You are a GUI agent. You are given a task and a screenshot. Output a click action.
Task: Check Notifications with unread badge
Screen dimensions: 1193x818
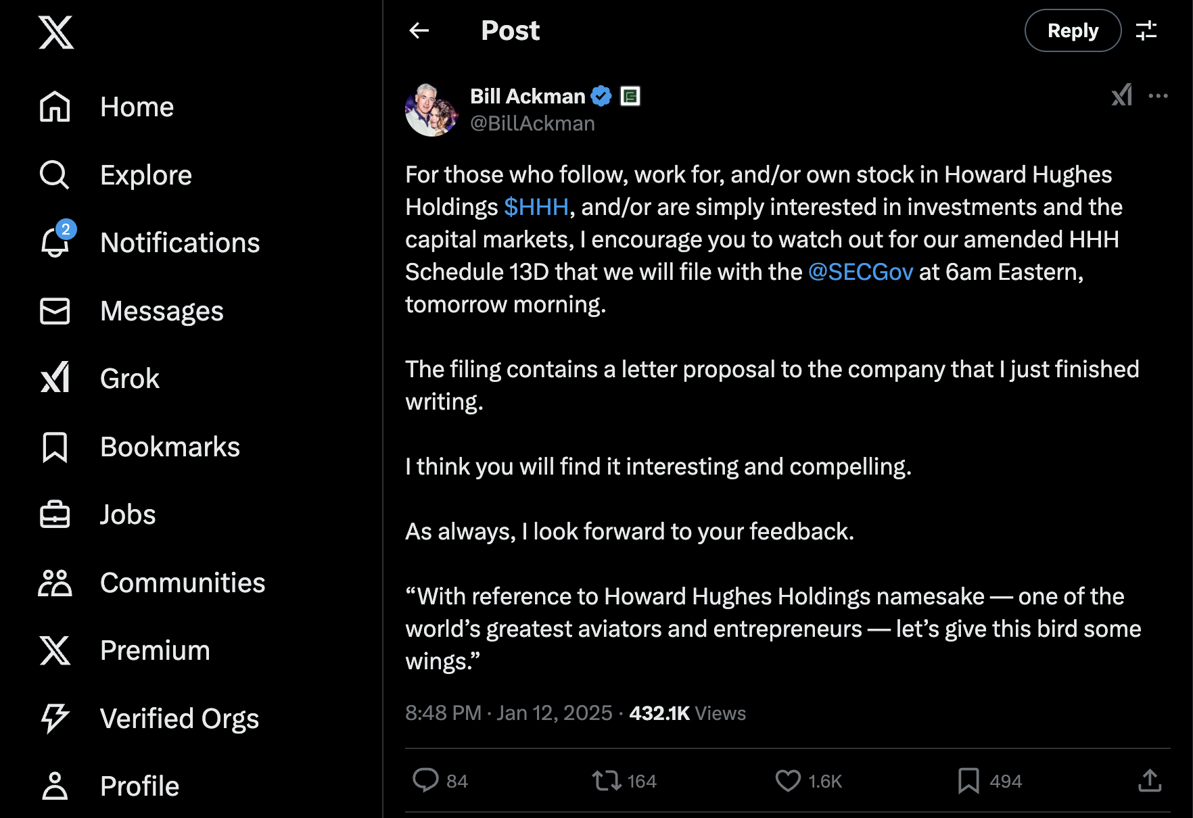[179, 243]
